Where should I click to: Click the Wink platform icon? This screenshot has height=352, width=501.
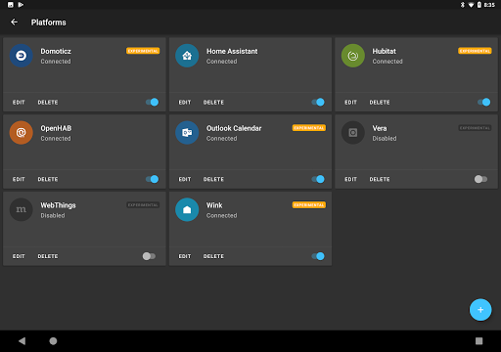[x=187, y=209]
